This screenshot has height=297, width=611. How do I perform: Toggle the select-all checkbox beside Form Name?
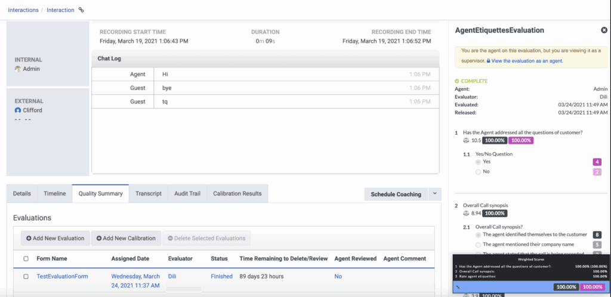pos(26,259)
